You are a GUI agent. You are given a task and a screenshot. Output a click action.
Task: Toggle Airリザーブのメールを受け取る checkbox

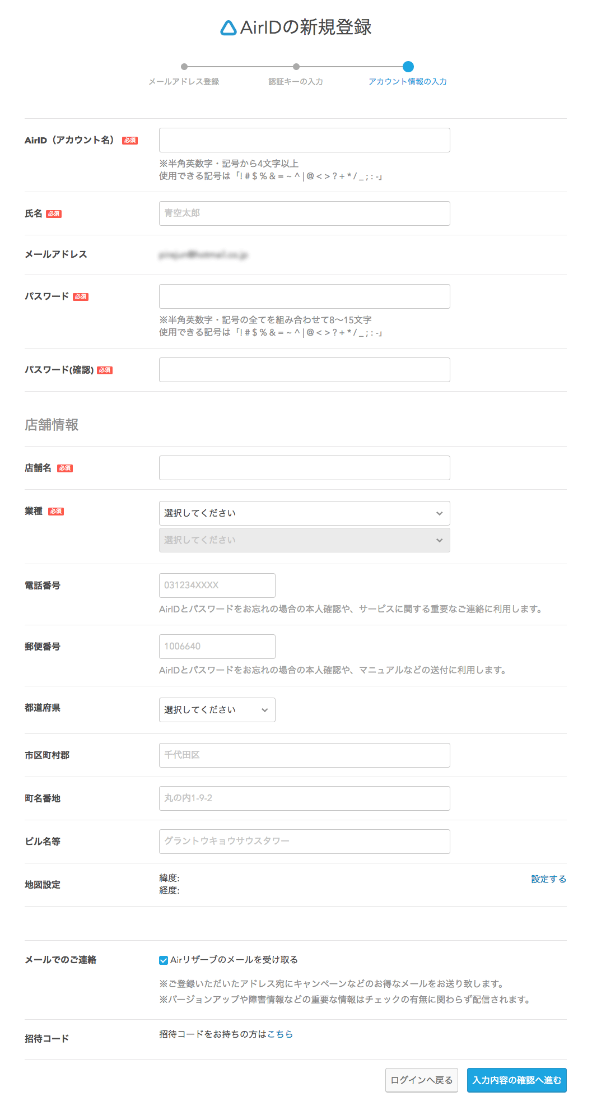pyautogui.click(x=164, y=960)
